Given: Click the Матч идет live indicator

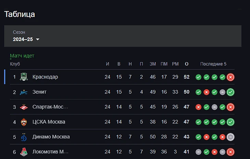Looking at the screenshot, I should [22, 56].
